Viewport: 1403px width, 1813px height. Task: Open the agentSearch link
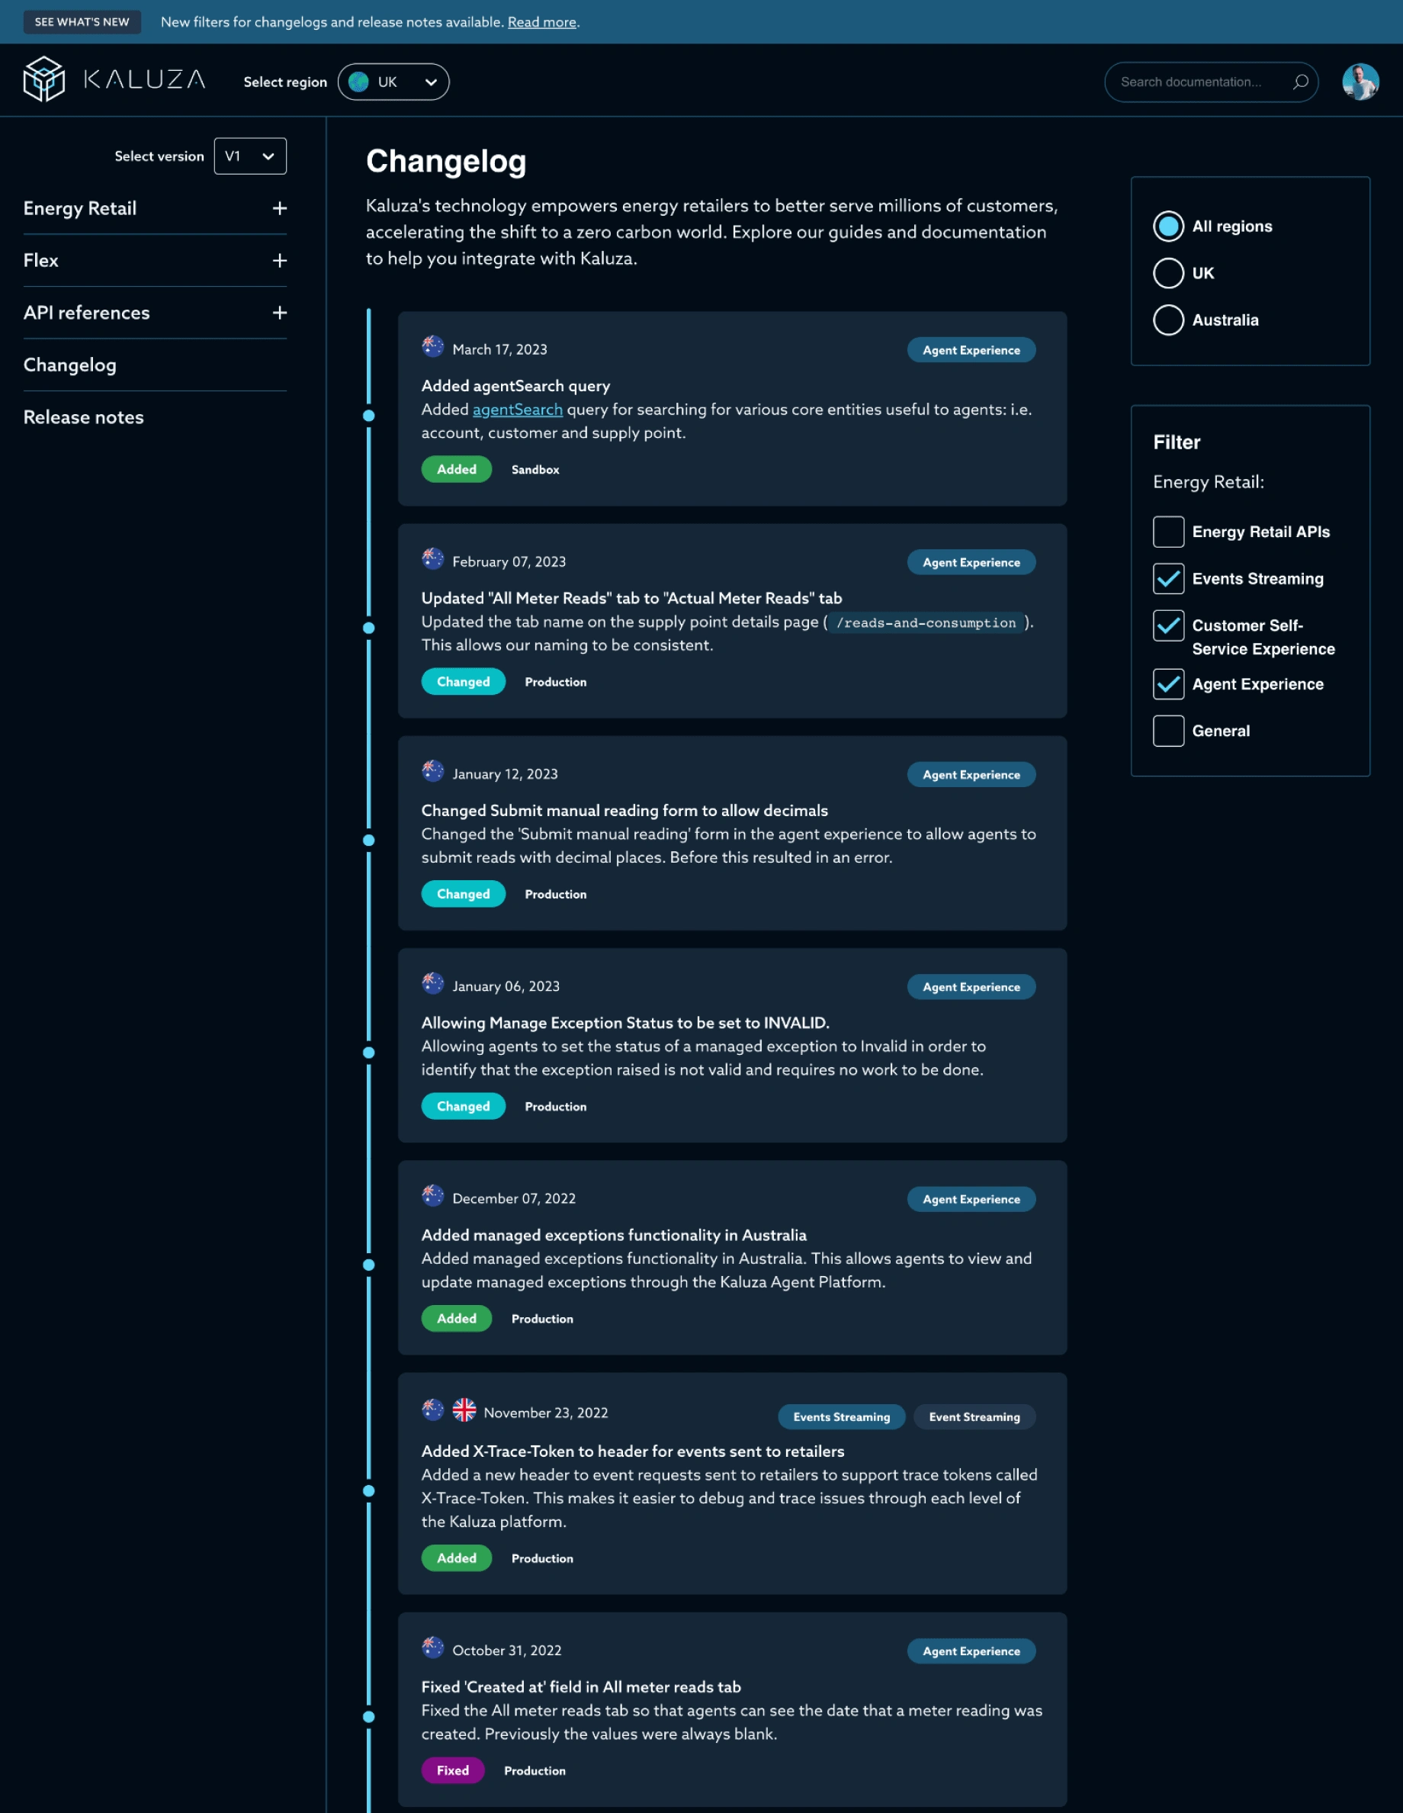[x=517, y=410]
